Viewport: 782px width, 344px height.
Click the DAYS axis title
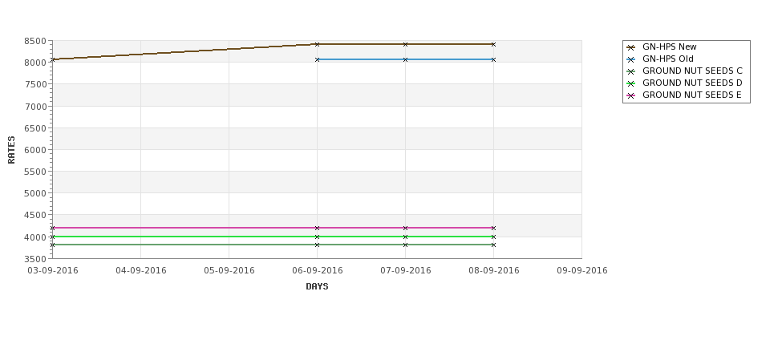coord(317,287)
